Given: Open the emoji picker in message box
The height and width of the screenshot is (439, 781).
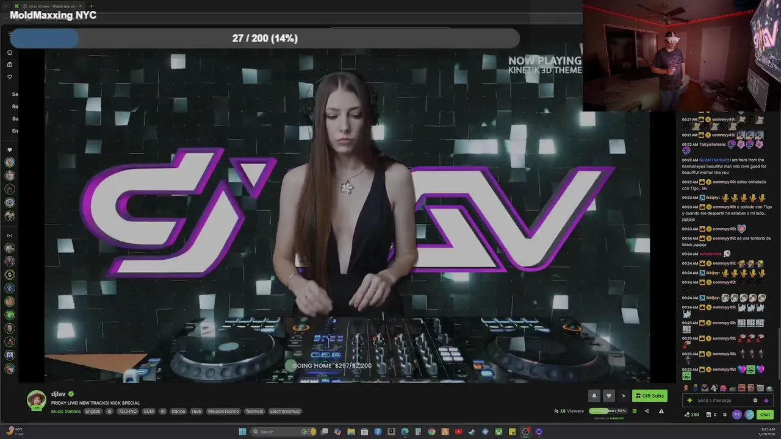Looking at the screenshot, I should (755, 401).
